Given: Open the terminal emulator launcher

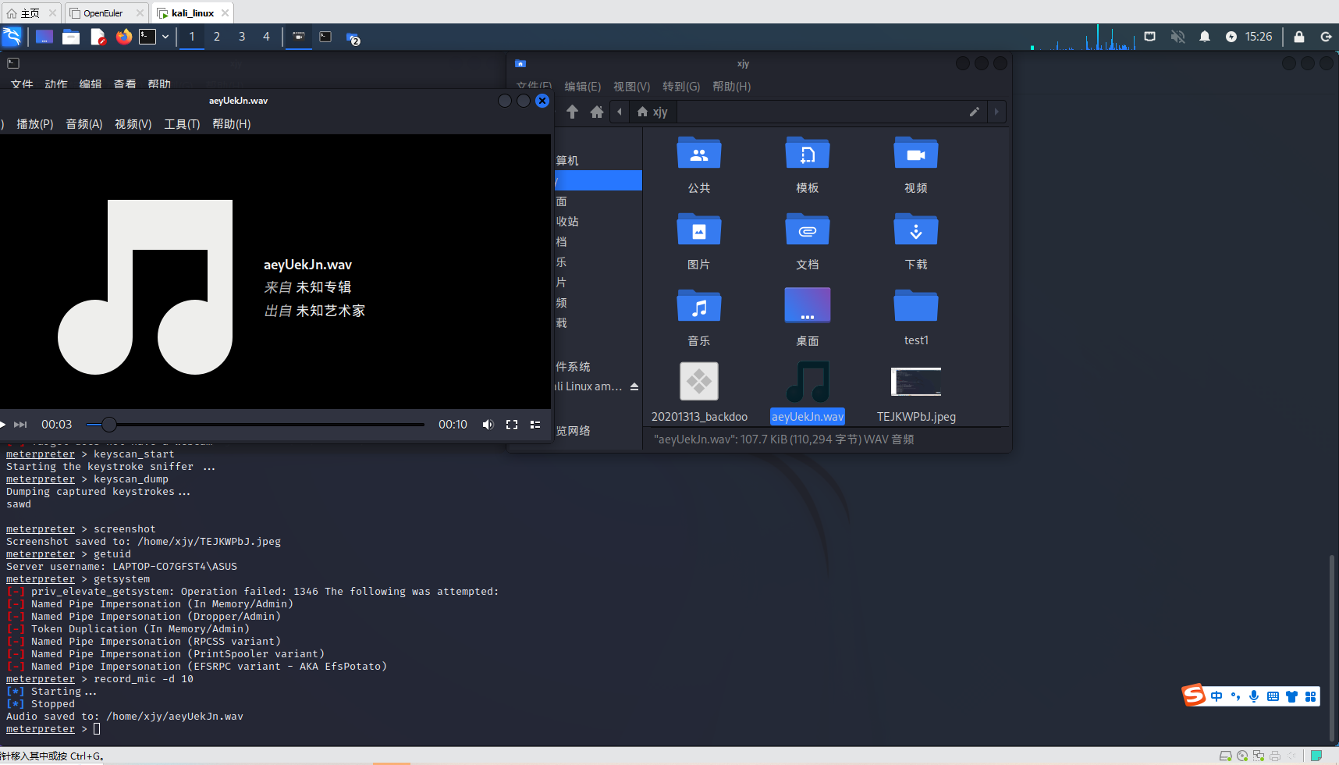Looking at the screenshot, I should coord(147,37).
